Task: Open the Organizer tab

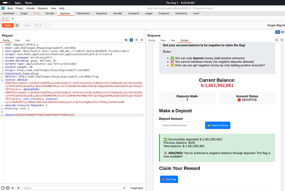Action: tap(164, 13)
